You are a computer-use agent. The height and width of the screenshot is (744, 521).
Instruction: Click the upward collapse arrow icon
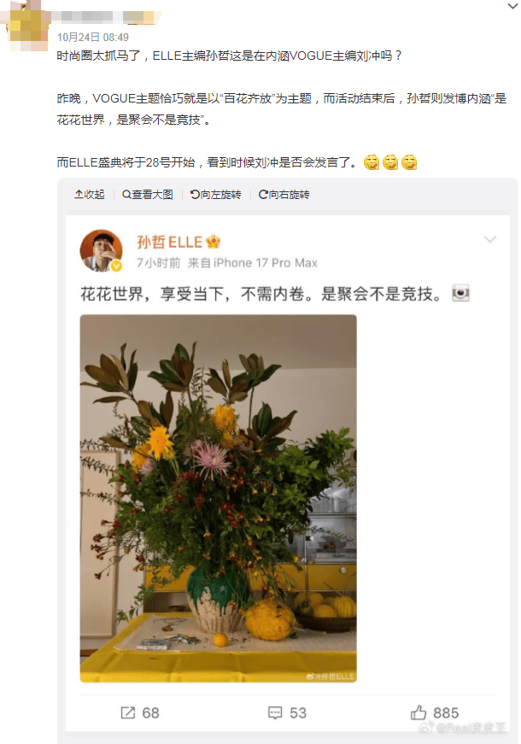(x=79, y=194)
